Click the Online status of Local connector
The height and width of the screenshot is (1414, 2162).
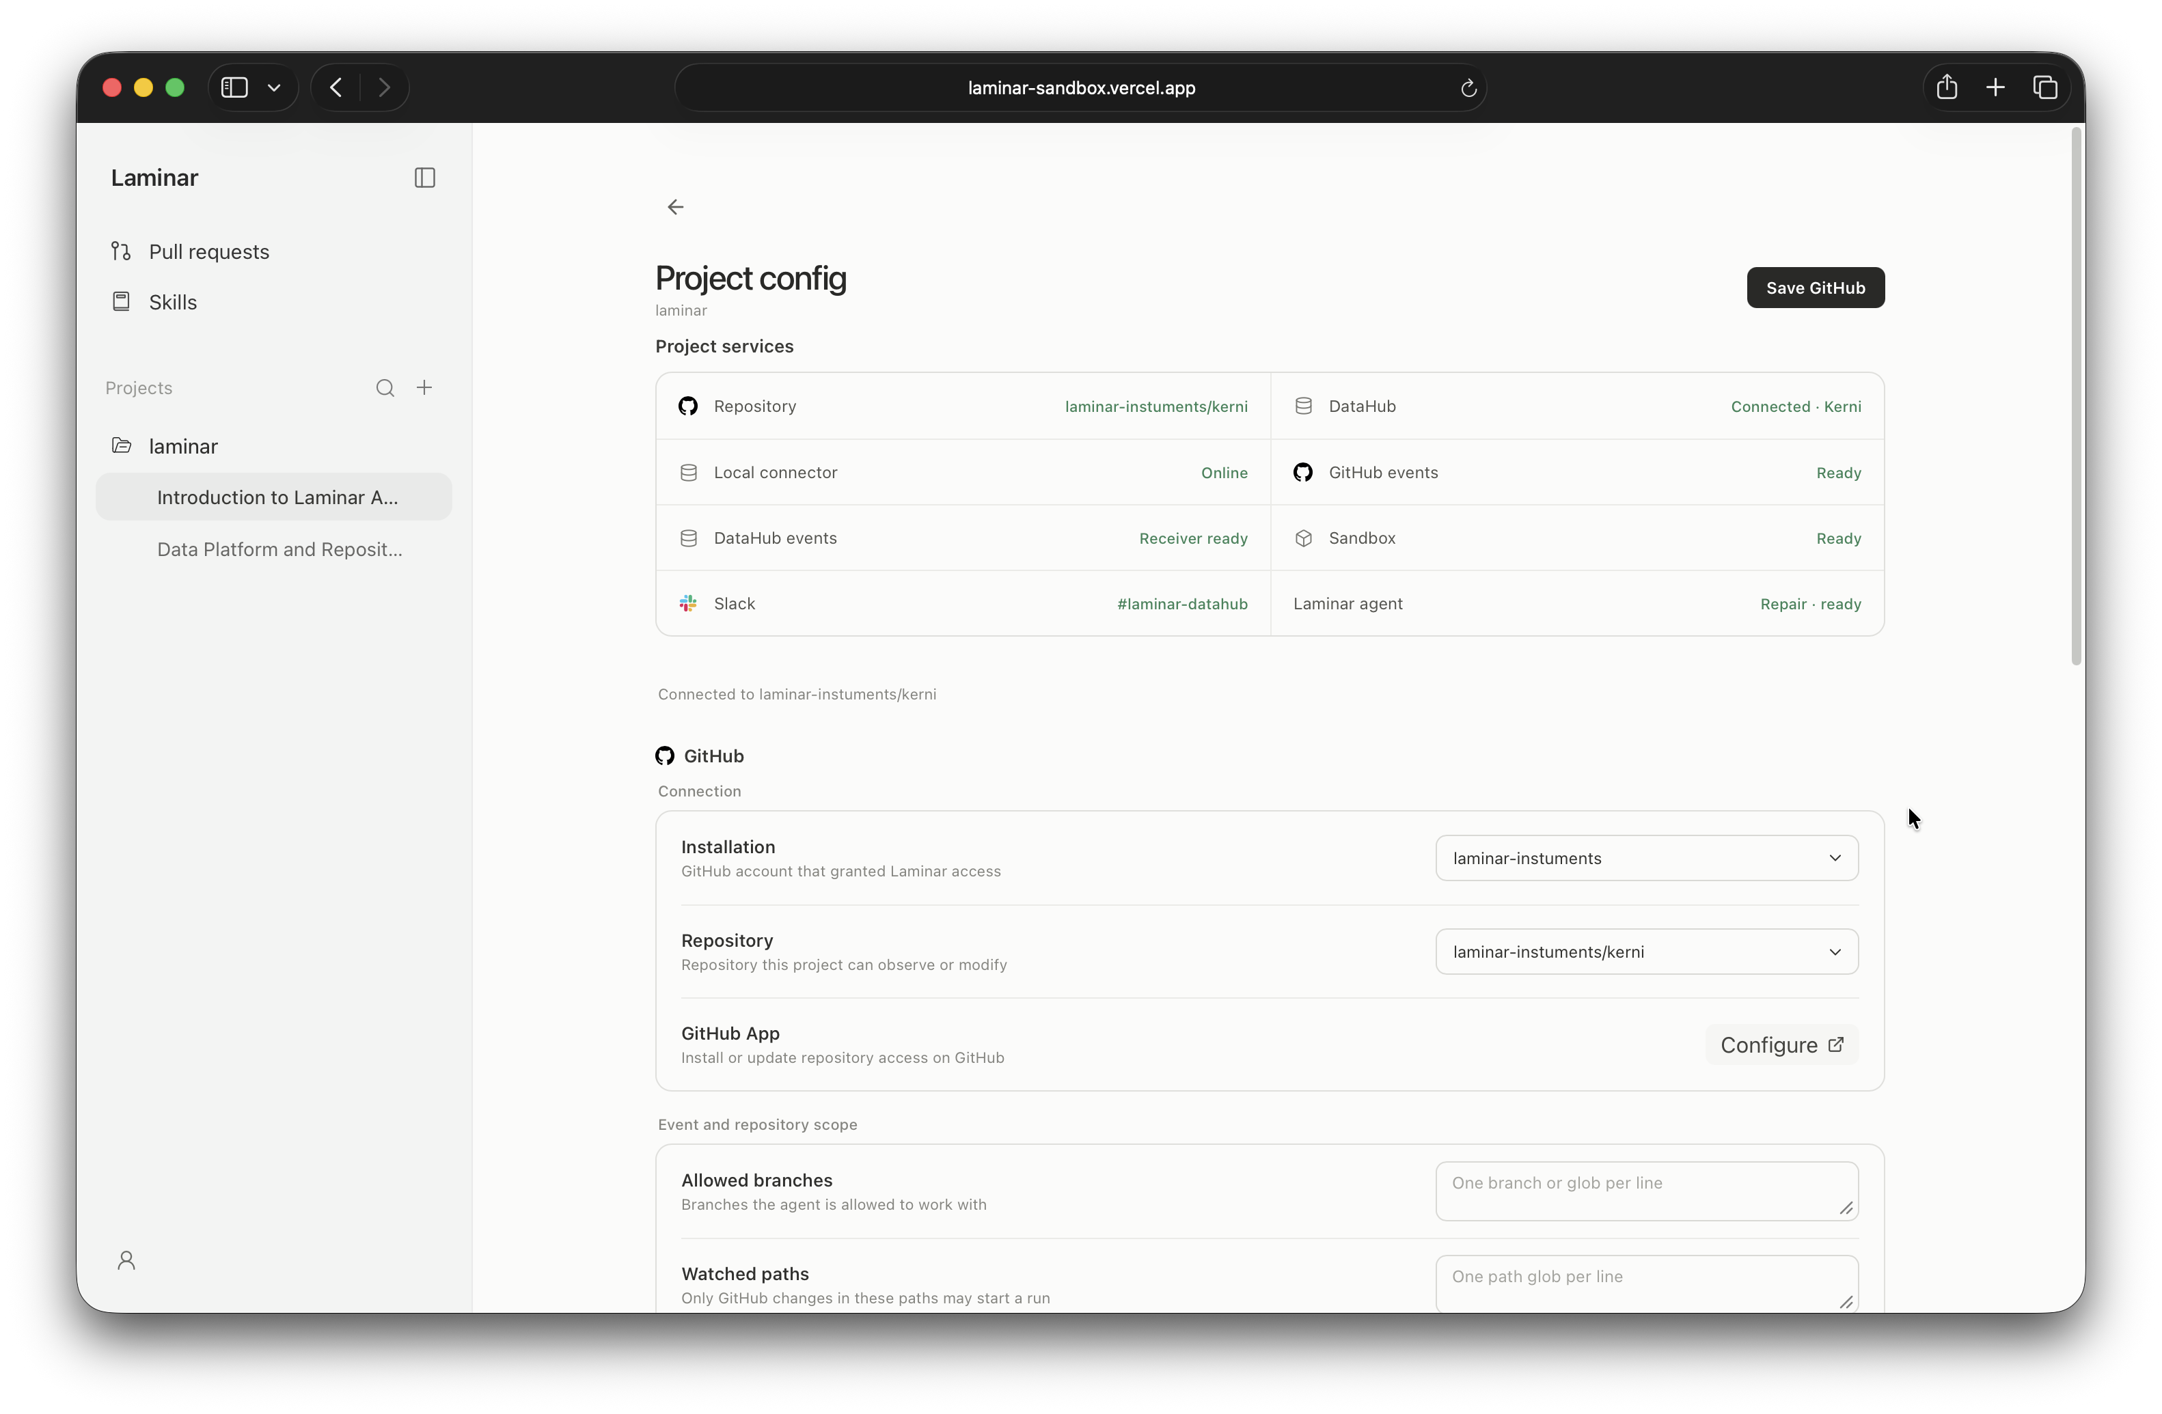[1224, 472]
